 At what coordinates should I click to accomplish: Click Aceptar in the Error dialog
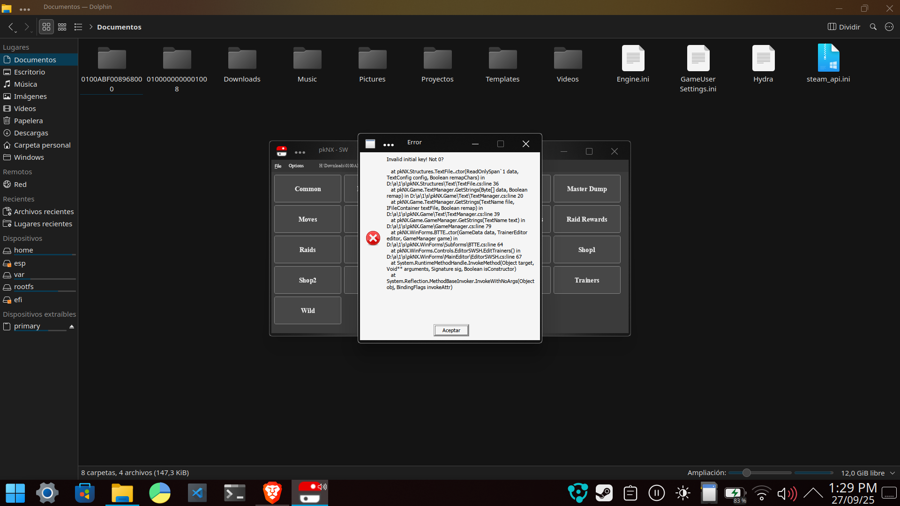coord(451,330)
